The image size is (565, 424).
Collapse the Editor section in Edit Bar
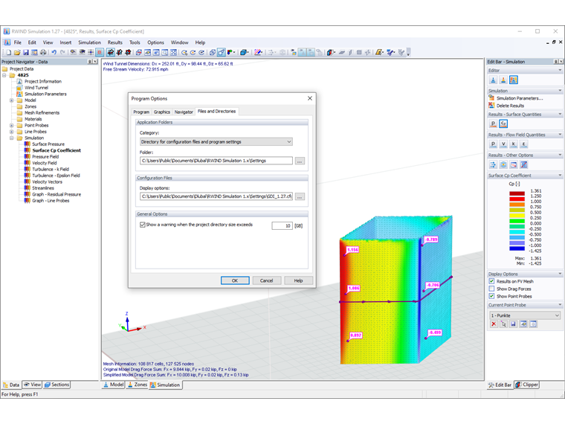tap(560, 71)
